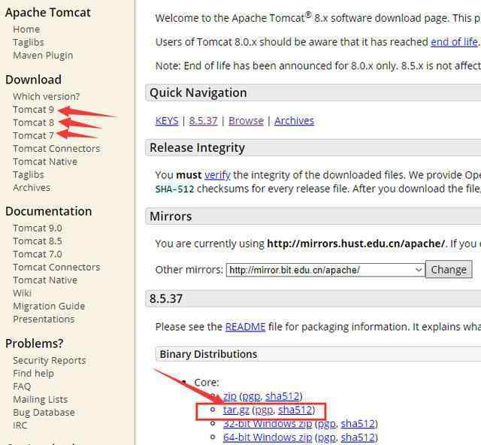Click the Documentation sidebar heading
The image size is (481, 445).
click(x=48, y=211)
